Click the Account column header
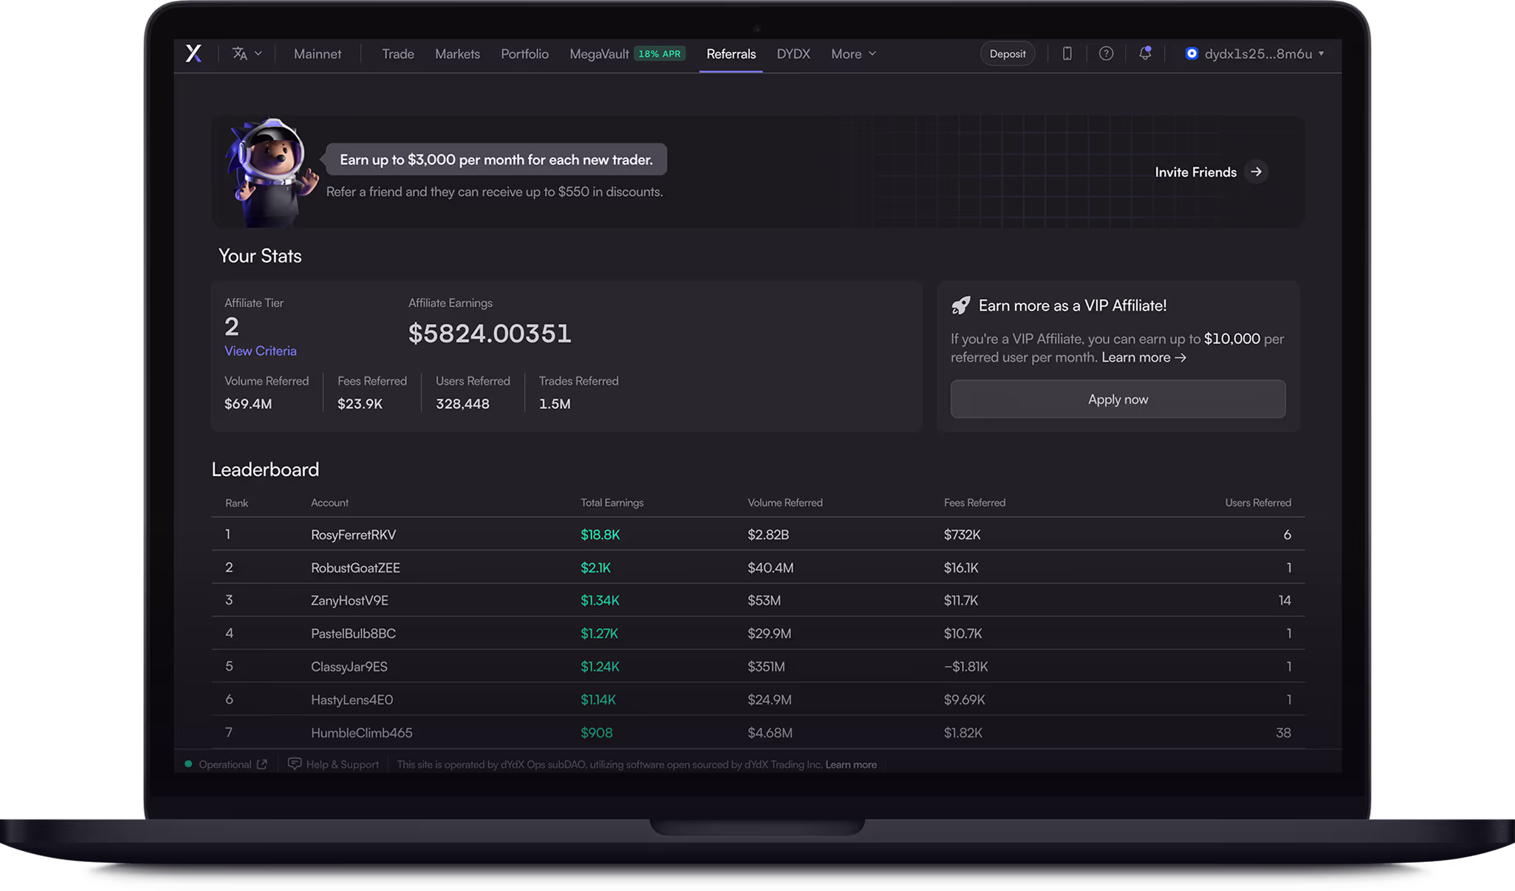This screenshot has width=1515, height=891. pos(330,502)
